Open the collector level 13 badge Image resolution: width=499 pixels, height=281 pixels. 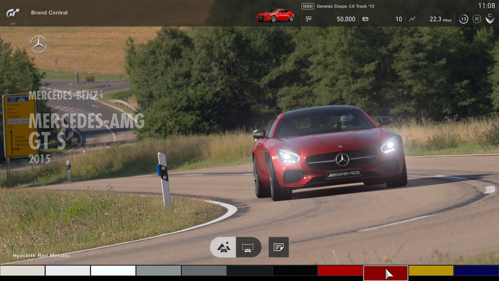click(463, 19)
